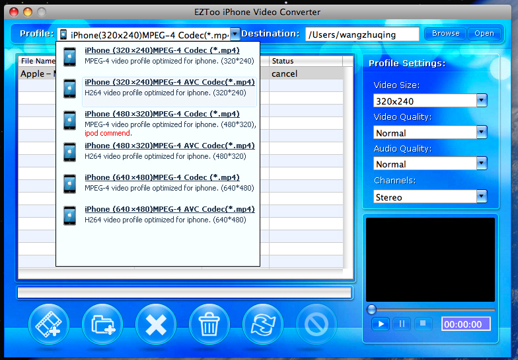
Task: Collapse the Profile dropdown arrow
Action: coord(235,34)
